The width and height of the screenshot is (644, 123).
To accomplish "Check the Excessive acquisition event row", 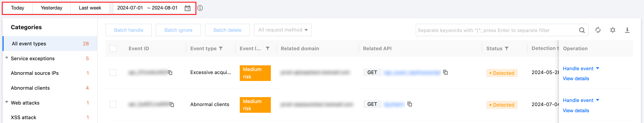I will (x=113, y=73).
